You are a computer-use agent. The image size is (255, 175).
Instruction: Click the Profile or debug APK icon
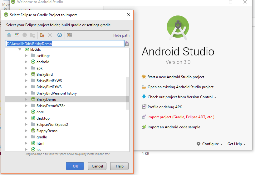click(x=144, y=107)
